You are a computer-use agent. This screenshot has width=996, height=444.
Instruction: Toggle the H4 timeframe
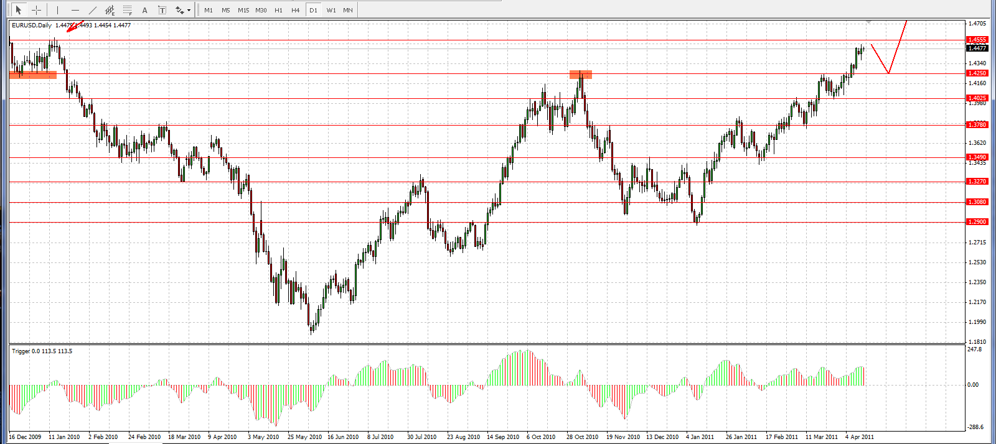click(x=296, y=10)
